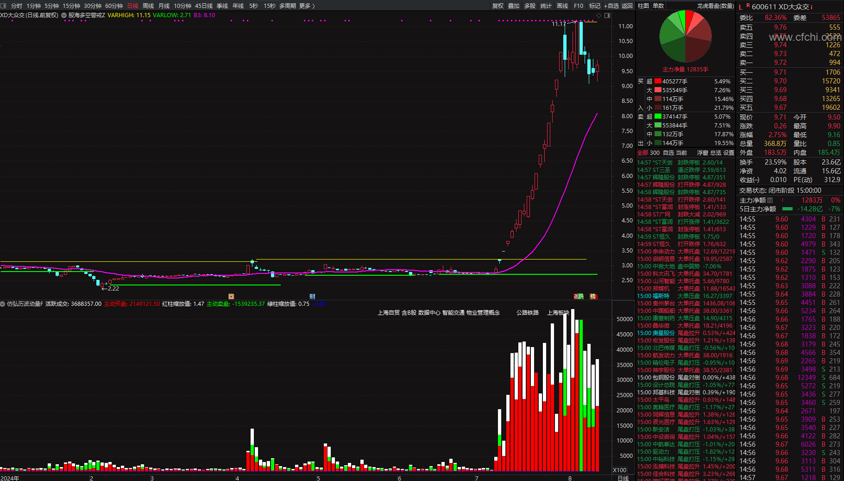The height and width of the screenshot is (481, 844).
Task: Open the 总览 overview link
Action: tap(716, 152)
